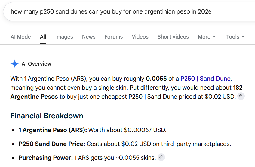
Task: Select the Short videos tab
Action: pyautogui.click(x=173, y=37)
